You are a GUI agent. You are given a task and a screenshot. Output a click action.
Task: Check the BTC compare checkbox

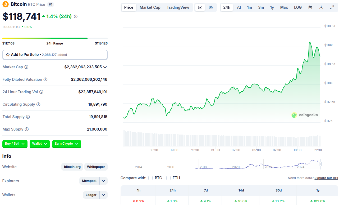point(150,178)
